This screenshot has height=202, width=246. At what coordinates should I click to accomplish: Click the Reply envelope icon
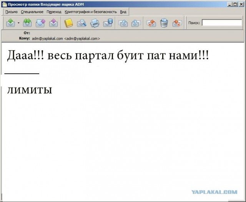tap(10, 23)
